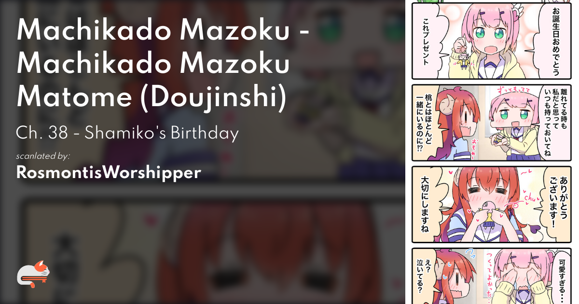Open the second panel with both girls
579x304 pixels.
pyautogui.click(x=491, y=123)
